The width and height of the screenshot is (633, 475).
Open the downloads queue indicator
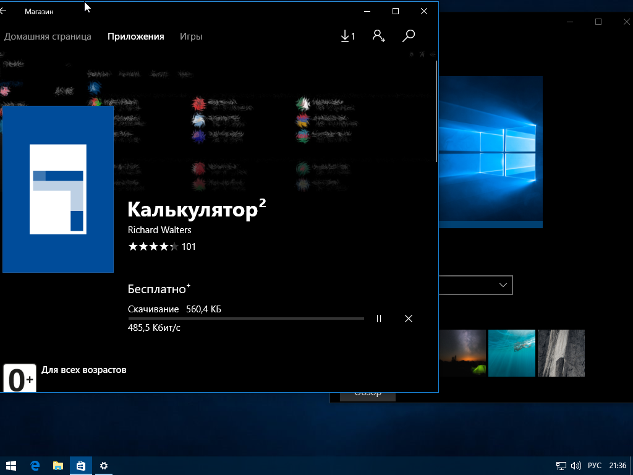point(347,36)
